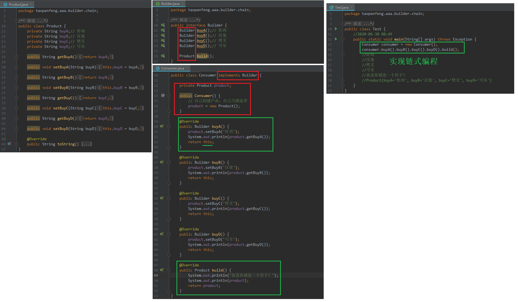Click implements marker beside Consumer buyA() method
Screen dimensions: 518x302
click(x=162, y=126)
